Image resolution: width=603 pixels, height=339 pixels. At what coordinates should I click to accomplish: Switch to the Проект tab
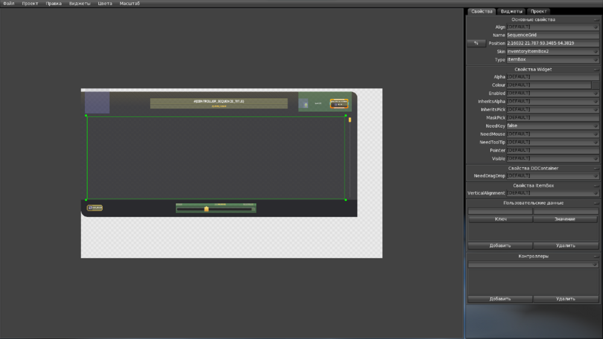[538, 11]
